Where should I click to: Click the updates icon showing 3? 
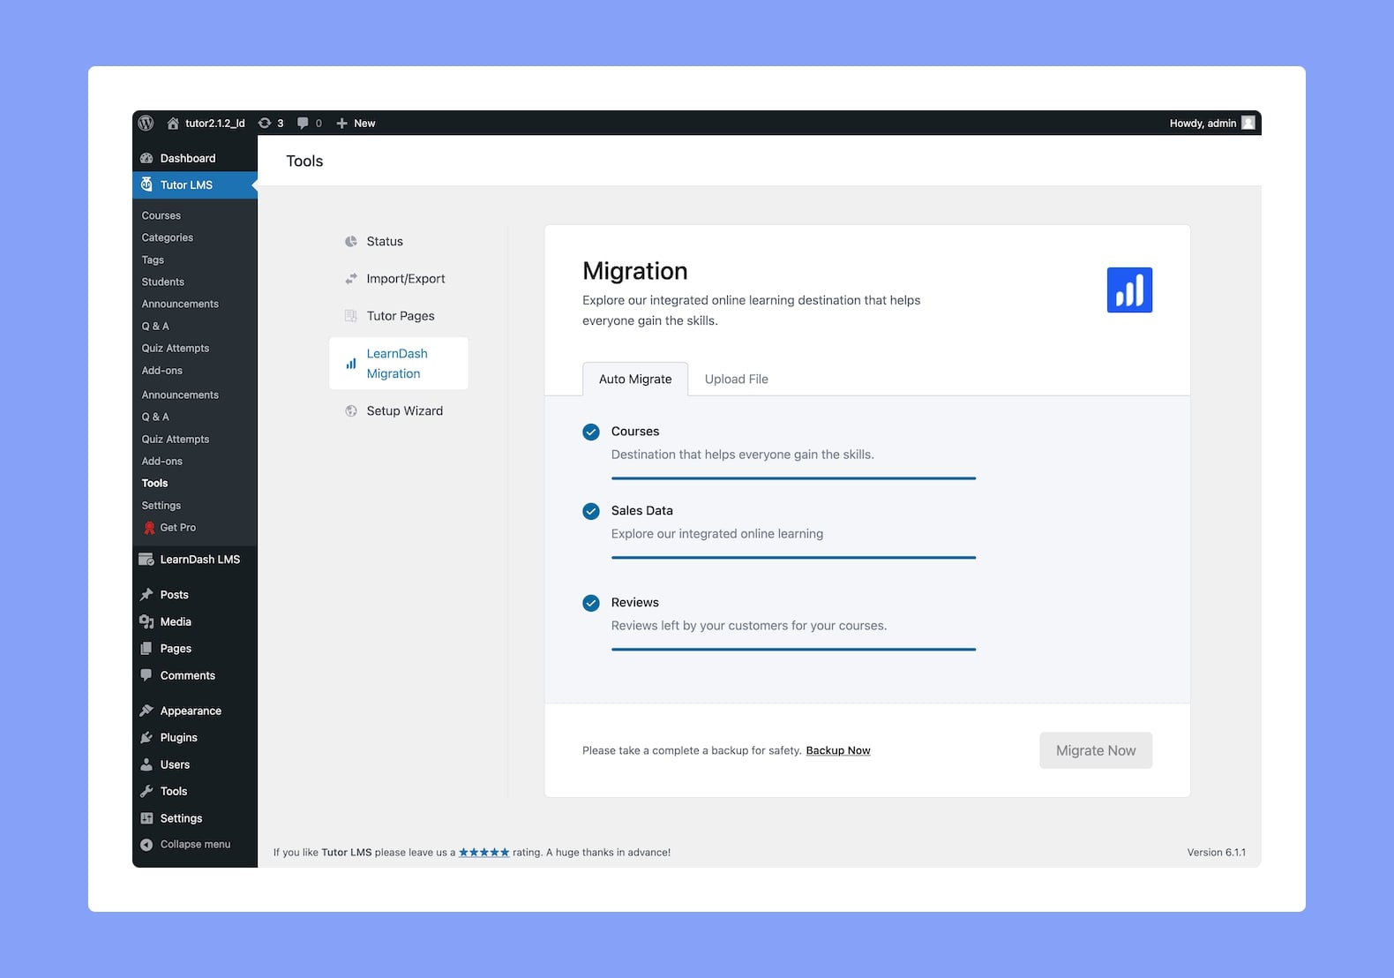[265, 124]
